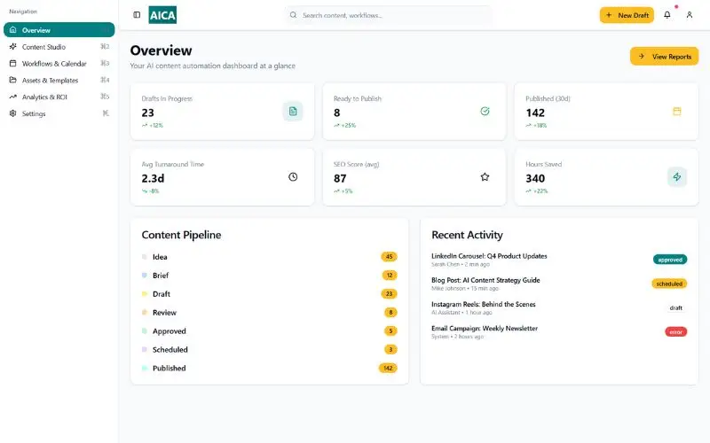Go to Content Studio
The width and height of the screenshot is (710, 443).
[59, 47]
